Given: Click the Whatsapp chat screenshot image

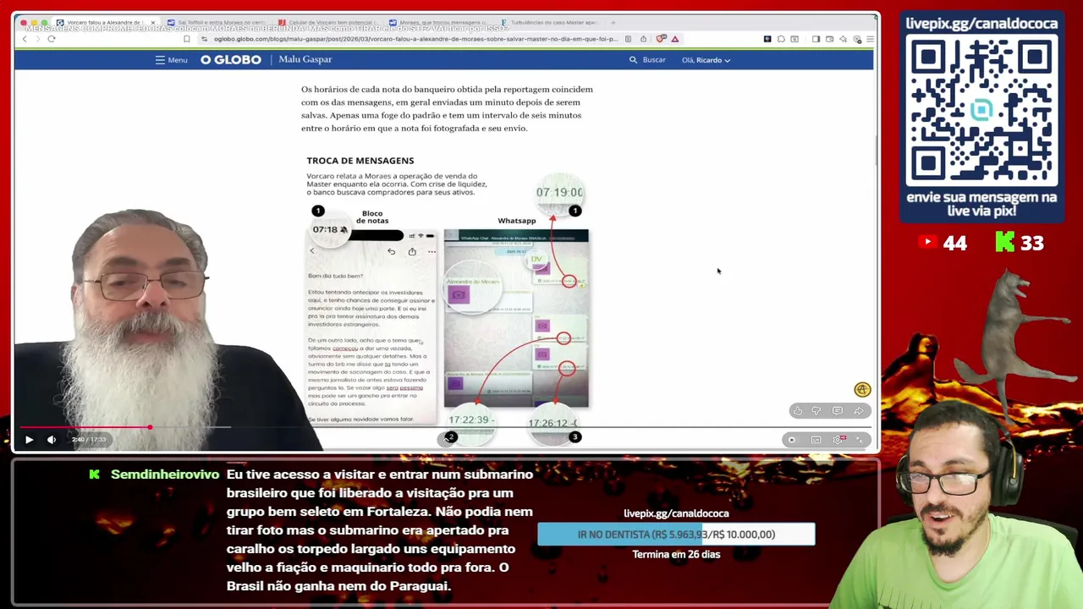Looking at the screenshot, I should pyautogui.click(x=516, y=318).
